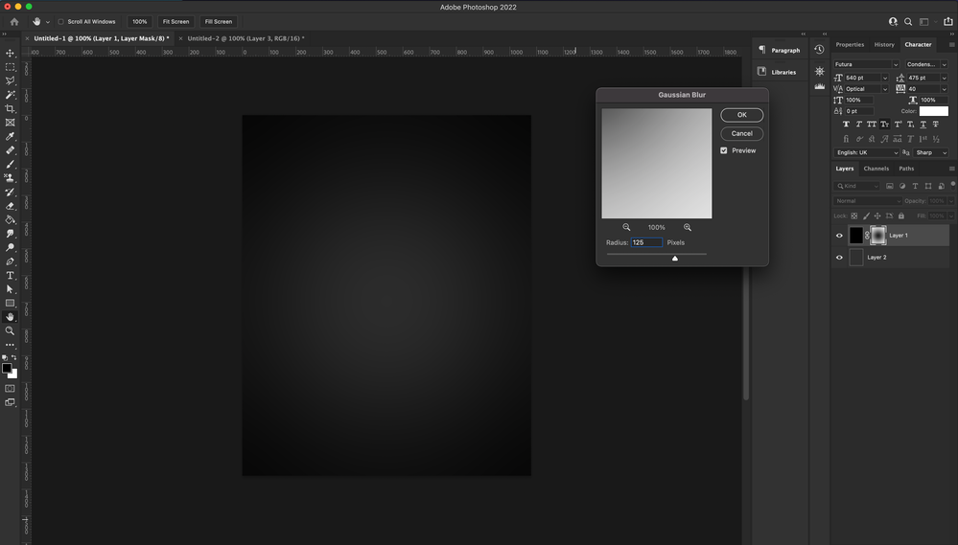The width and height of the screenshot is (958, 545).
Task: Hide Layer 1 using eye icon
Action: point(839,236)
